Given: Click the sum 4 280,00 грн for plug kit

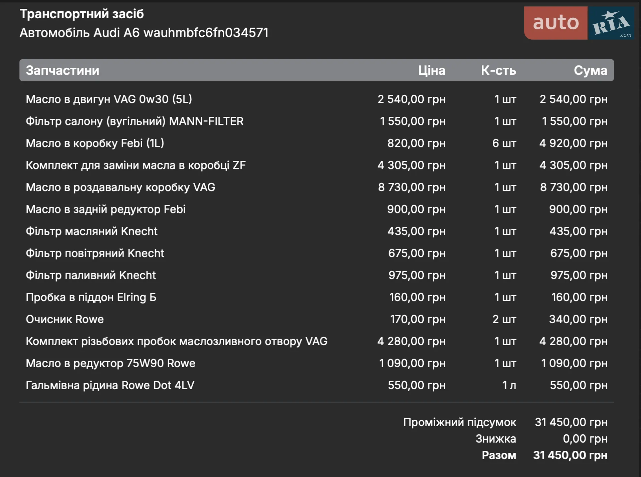Looking at the screenshot, I should click(574, 341).
